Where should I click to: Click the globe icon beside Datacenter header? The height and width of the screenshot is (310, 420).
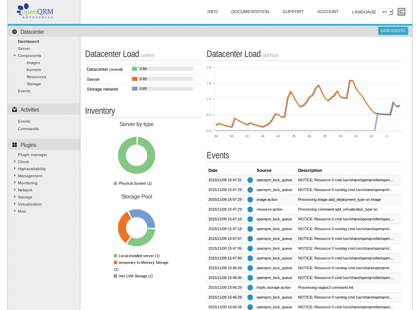click(x=14, y=31)
